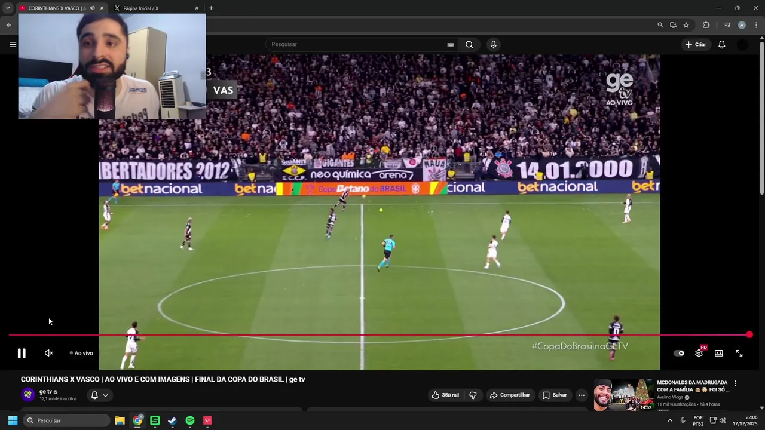Screen dimensions: 765x430
Task: Open the Chrome three-dot menu
Action: click(x=756, y=25)
